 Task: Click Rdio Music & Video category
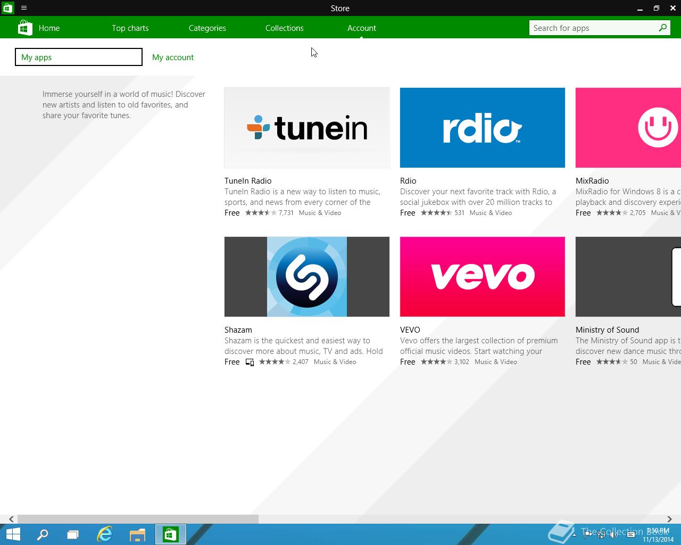[x=491, y=213]
